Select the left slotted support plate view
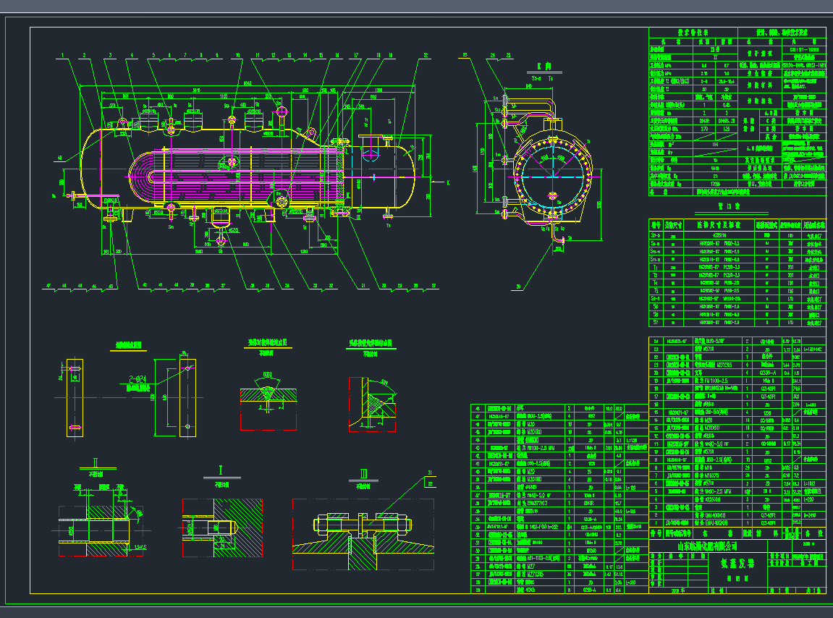Image resolution: width=833 pixels, height=618 pixels. tap(75, 397)
